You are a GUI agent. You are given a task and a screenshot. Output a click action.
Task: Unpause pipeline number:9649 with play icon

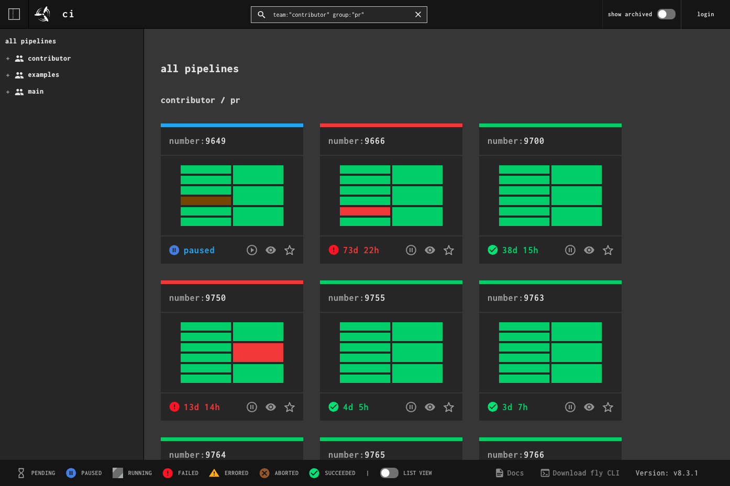point(252,250)
